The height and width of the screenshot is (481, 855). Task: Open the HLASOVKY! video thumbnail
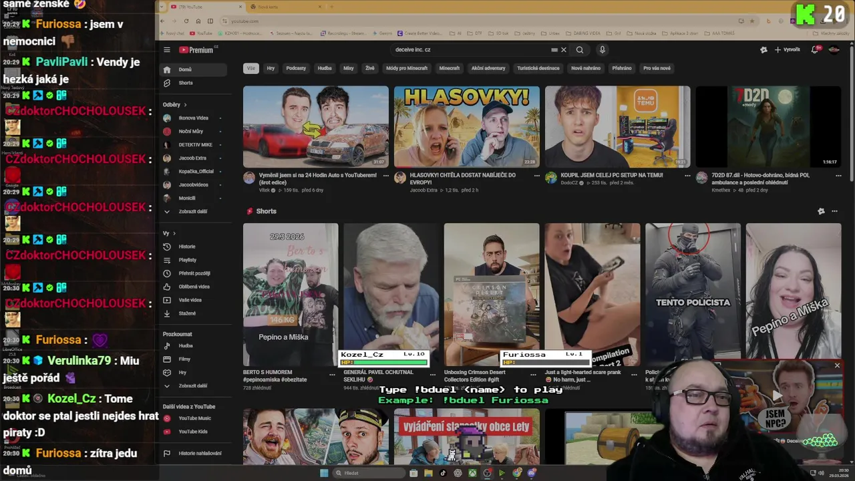(x=466, y=126)
